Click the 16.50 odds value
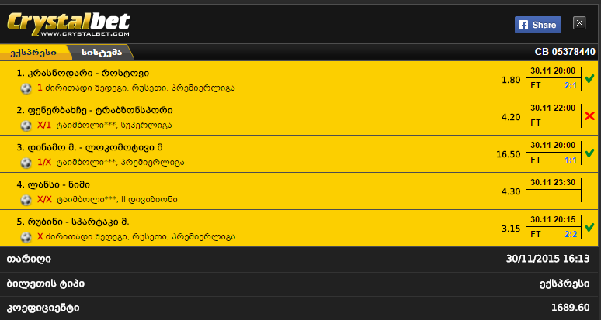601x320 pixels. coord(509,154)
